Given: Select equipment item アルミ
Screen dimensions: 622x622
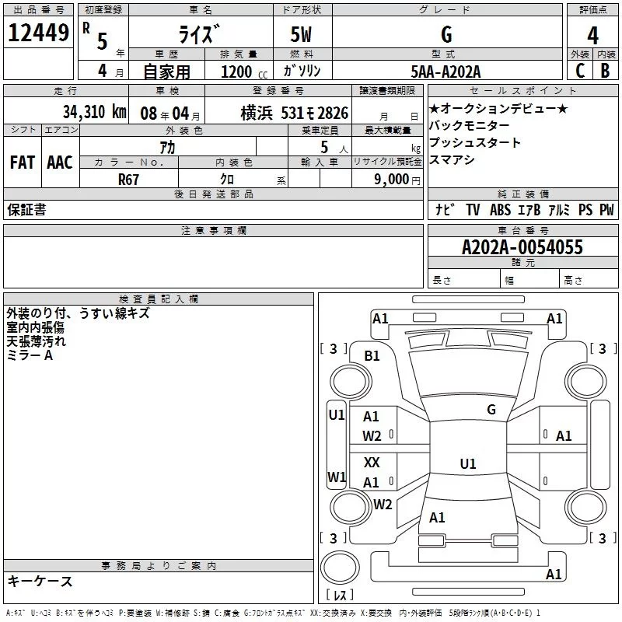Looking at the screenshot, I should point(558,209).
